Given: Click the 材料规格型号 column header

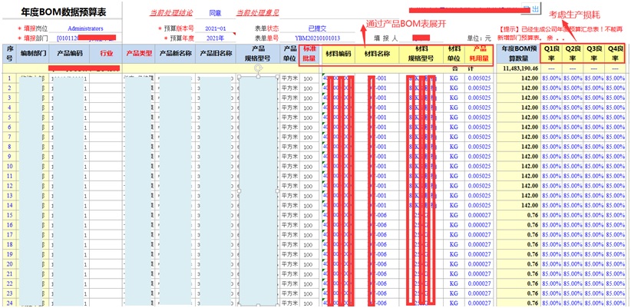Looking at the screenshot, I should tap(421, 53).
